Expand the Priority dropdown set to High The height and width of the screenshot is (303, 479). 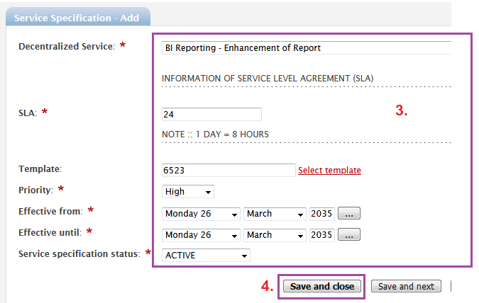(x=187, y=192)
